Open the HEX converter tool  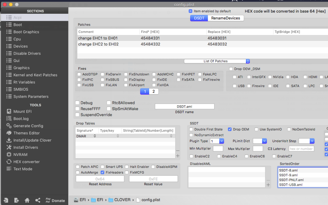point(9,162)
